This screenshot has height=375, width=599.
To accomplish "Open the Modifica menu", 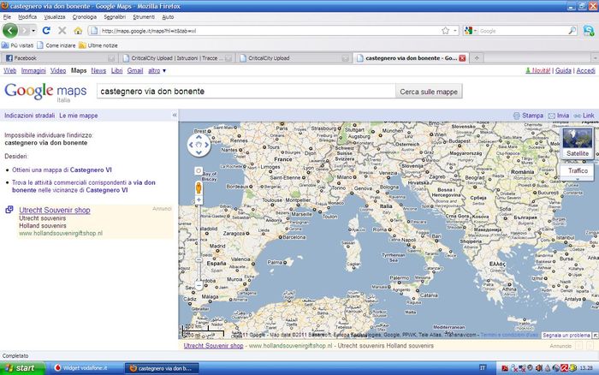I will pyautogui.click(x=27, y=17).
